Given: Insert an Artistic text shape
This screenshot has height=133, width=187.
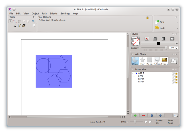Looking at the screenshot, I should tap(157, 60).
